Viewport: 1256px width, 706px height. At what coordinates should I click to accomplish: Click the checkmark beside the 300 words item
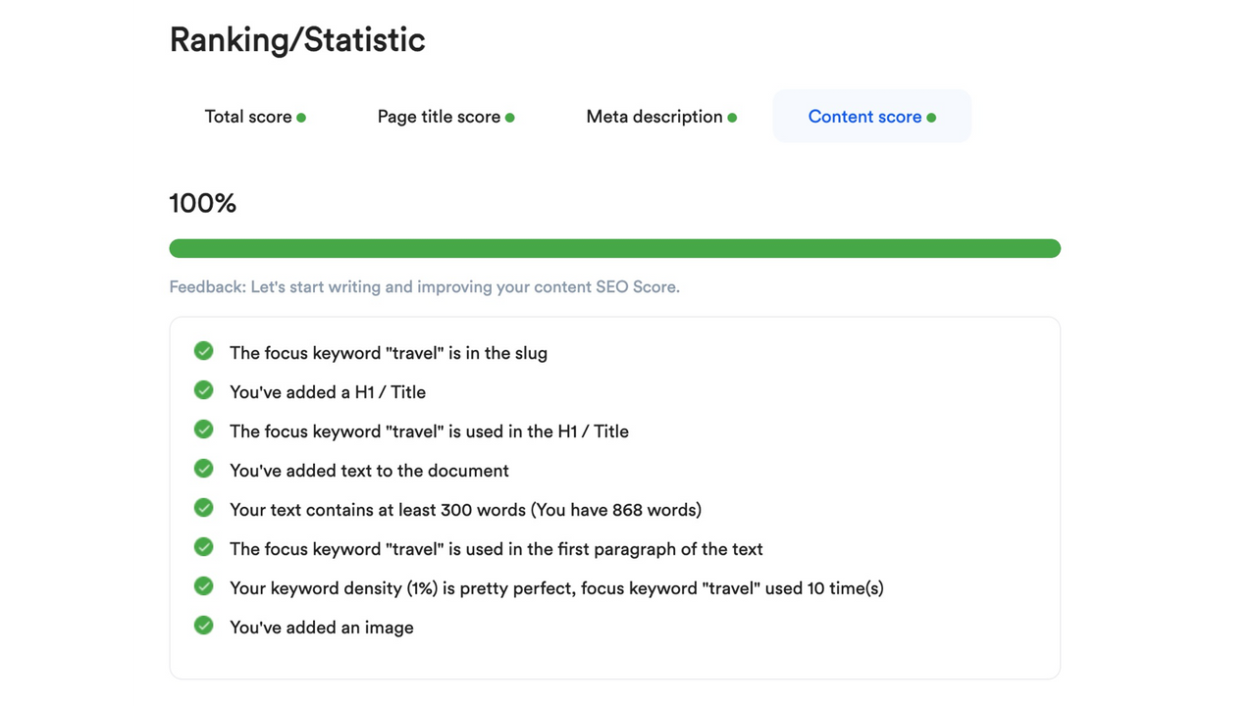coord(203,508)
